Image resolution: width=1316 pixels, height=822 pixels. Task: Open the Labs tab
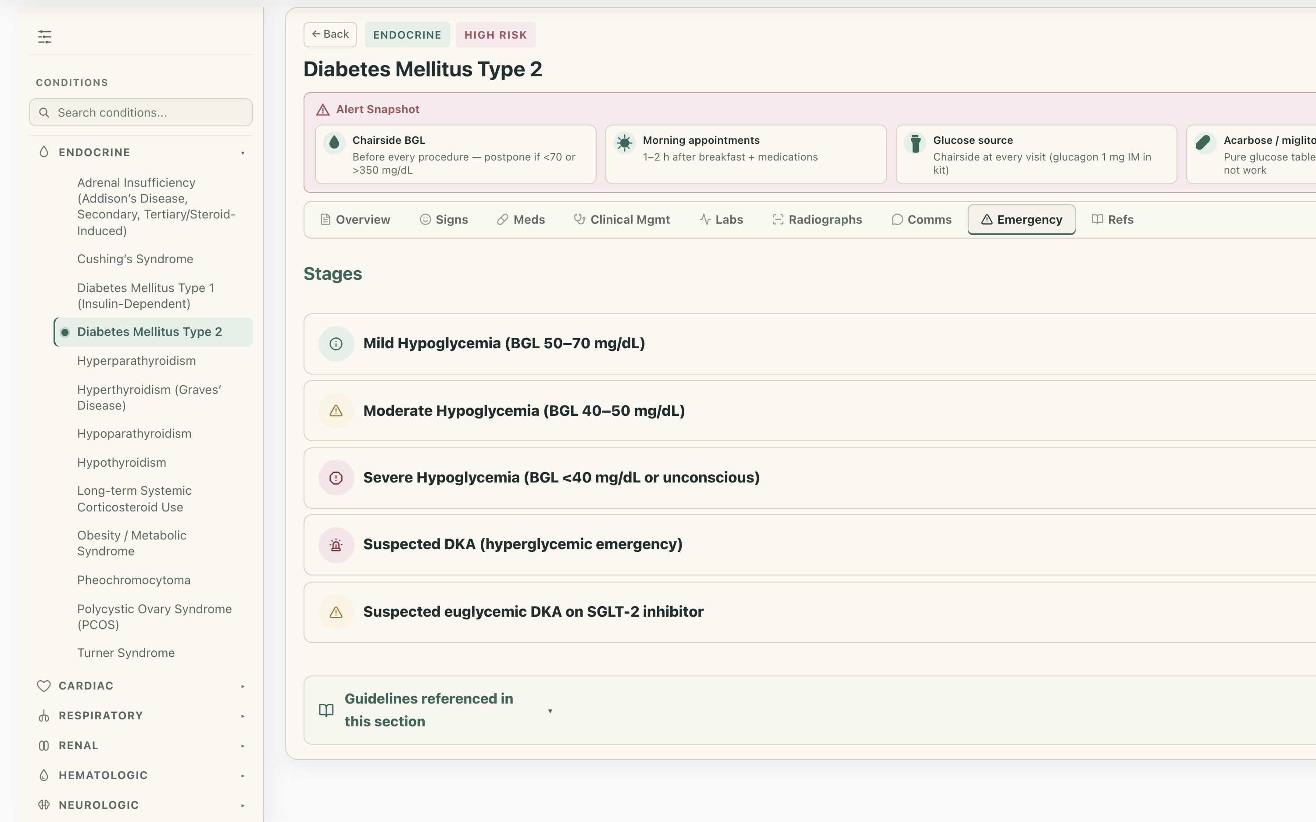(721, 220)
